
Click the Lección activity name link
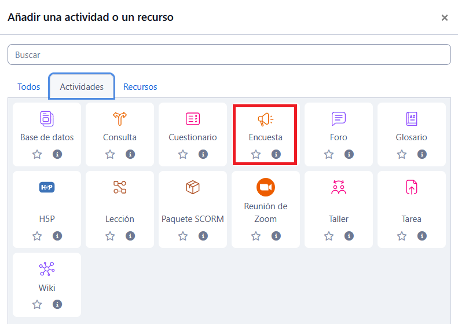[x=120, y=219]
